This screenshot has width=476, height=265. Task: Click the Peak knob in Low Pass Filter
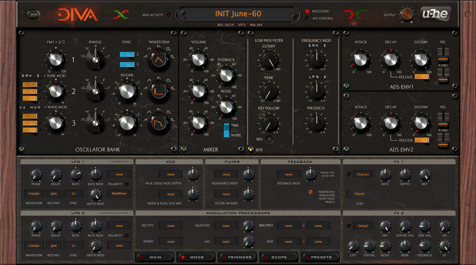coord(269,91)
